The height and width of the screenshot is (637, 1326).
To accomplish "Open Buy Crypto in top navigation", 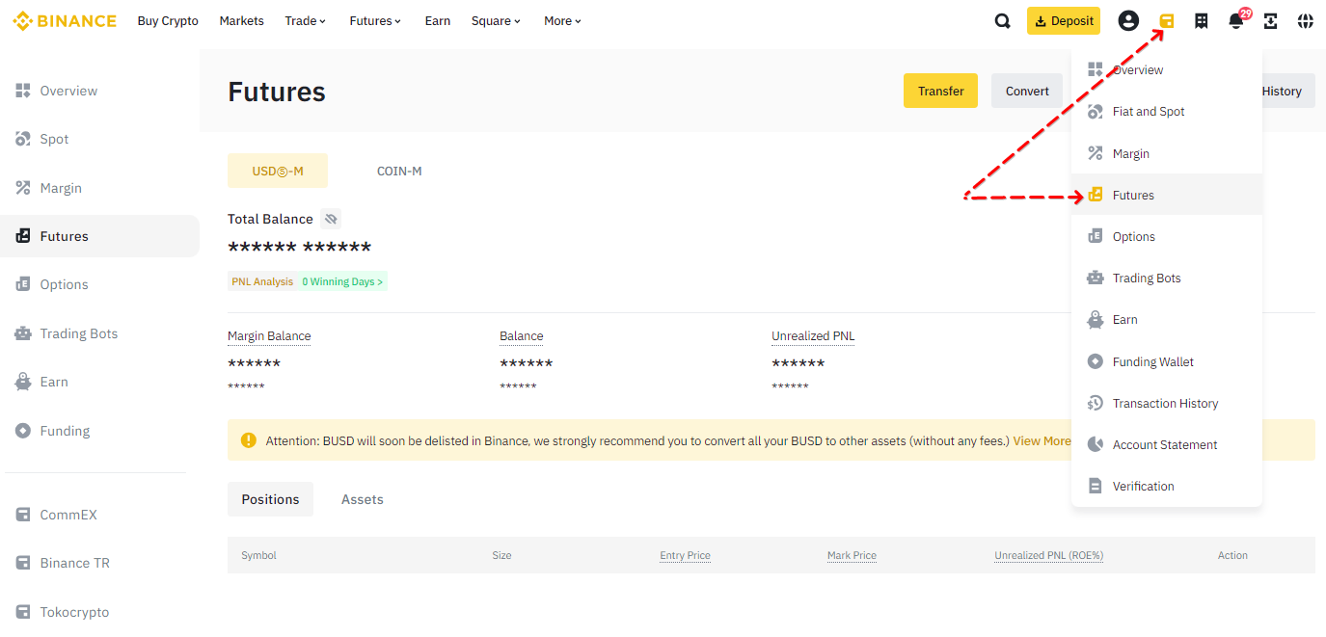I will point(168,21).
